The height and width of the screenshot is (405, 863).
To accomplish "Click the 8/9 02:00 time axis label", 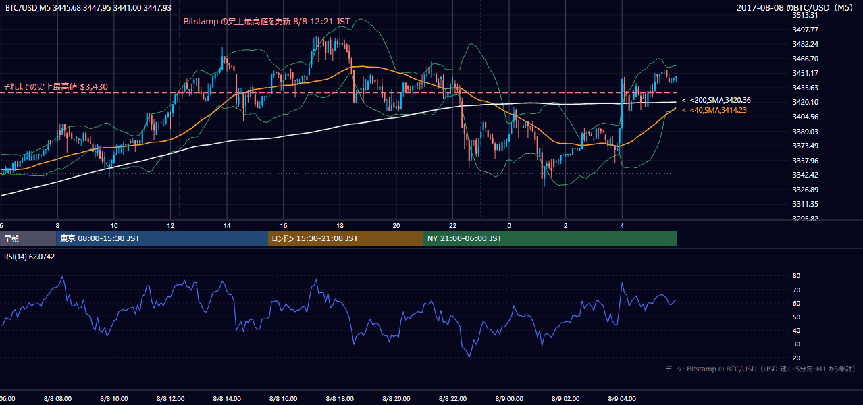I will [566, 399].
